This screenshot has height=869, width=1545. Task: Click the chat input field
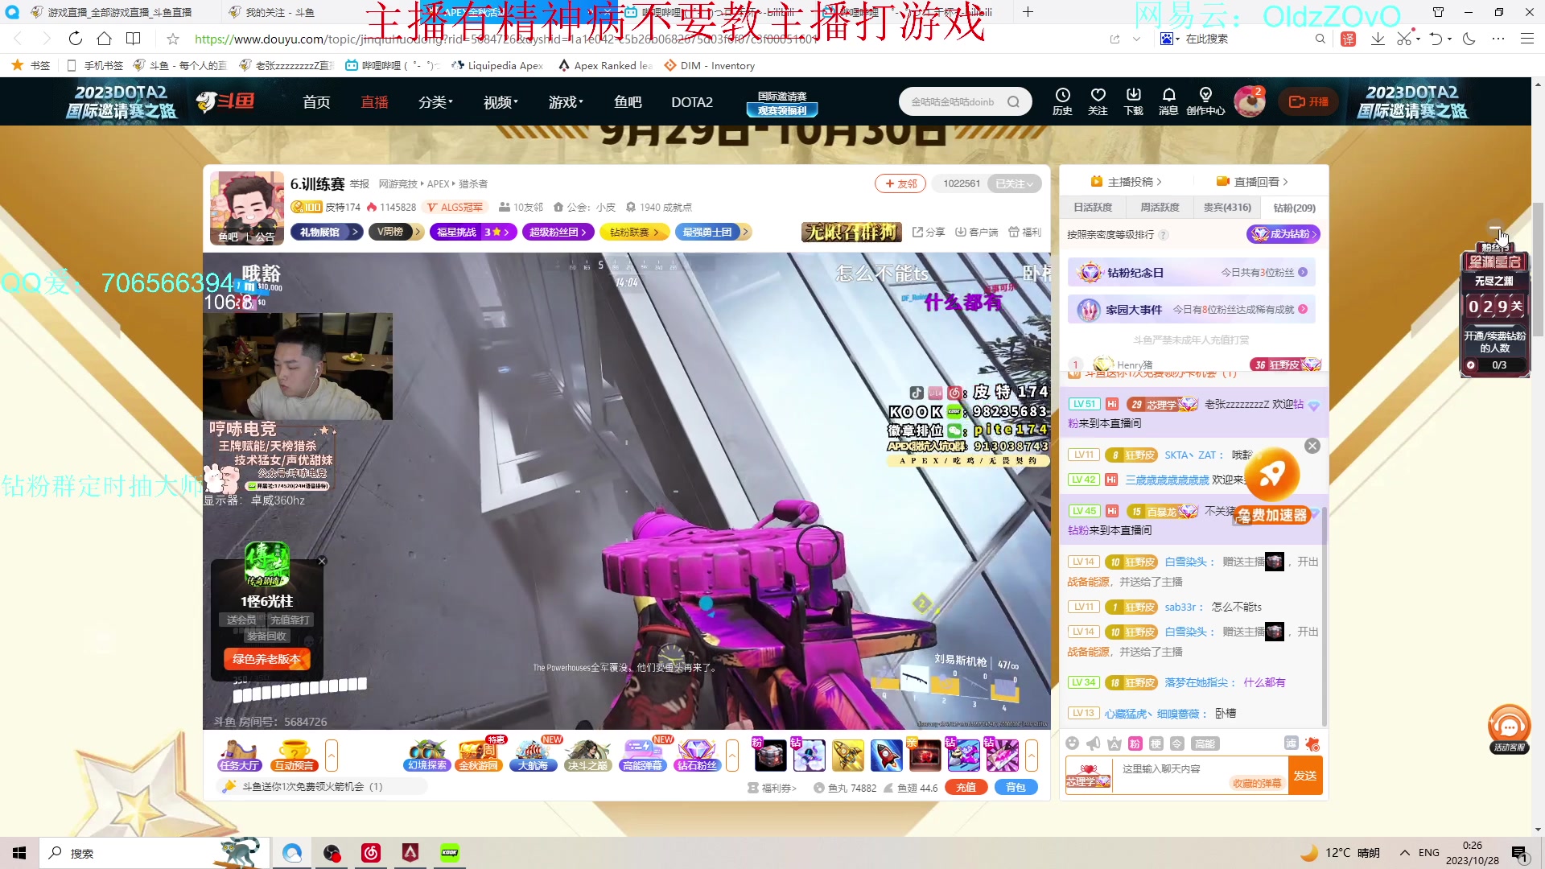click(1200, 776)
